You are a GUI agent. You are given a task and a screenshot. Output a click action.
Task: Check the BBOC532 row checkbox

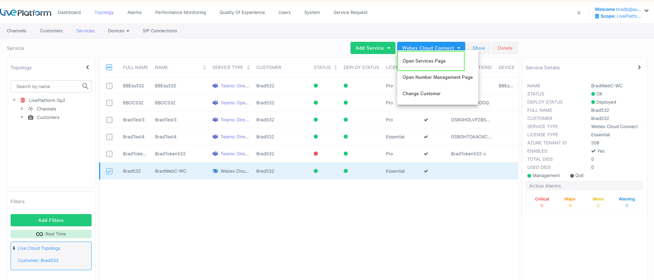click(x=109, y=103)
